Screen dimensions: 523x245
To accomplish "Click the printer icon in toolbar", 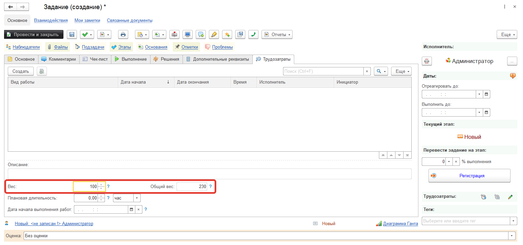I will 123,34.
